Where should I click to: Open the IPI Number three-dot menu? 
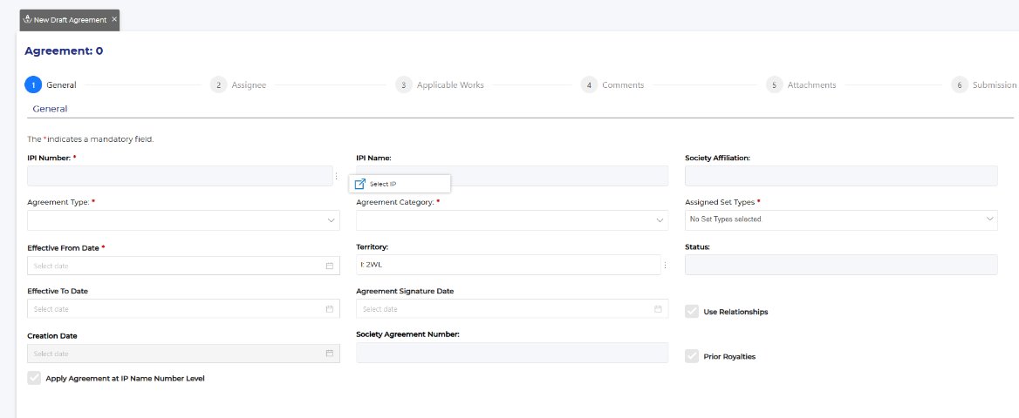click(x=337, y=176)
